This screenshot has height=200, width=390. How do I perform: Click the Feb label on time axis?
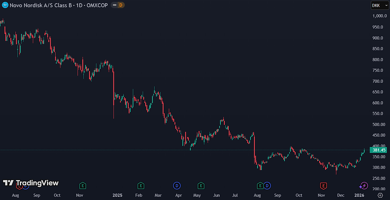[x=139, y=195]
